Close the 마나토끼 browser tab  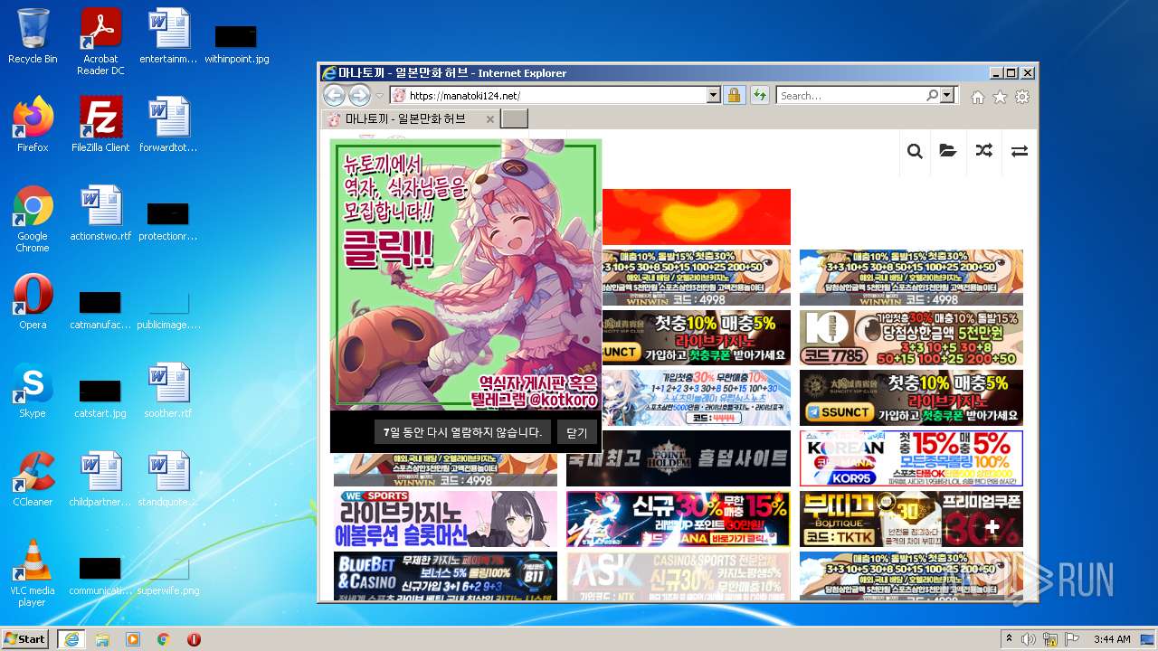click(490, 119)
